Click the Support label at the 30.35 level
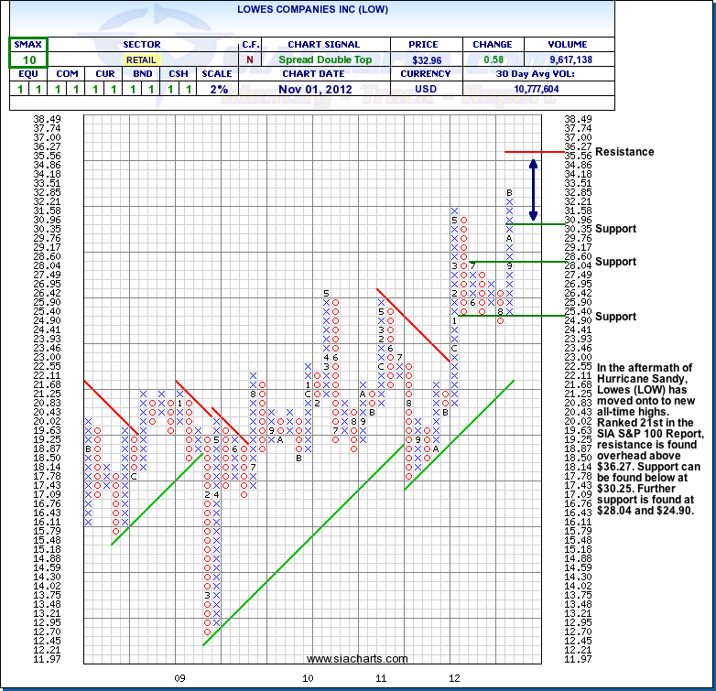 615,229
